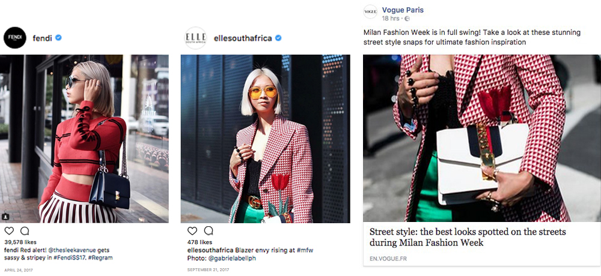
Task: Click the verified badge next to ellesouthafrica
Action: coord(279,38)
